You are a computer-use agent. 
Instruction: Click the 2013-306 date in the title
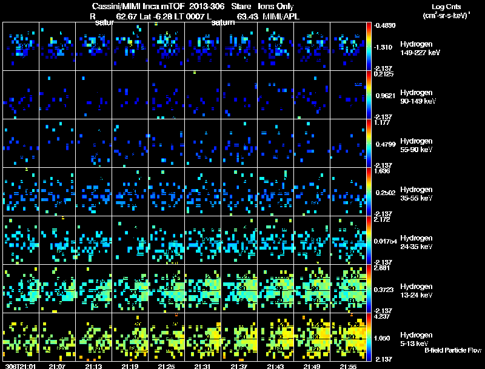pyautogui.click(x=207, y=7)
